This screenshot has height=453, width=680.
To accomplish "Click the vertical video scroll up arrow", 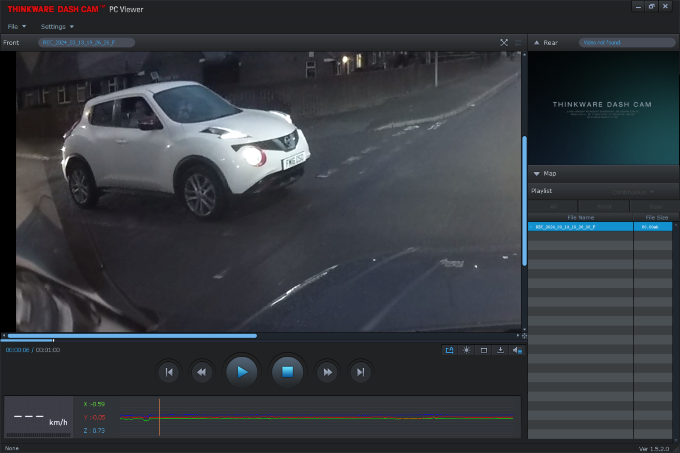I will click(x=524, y=54).
